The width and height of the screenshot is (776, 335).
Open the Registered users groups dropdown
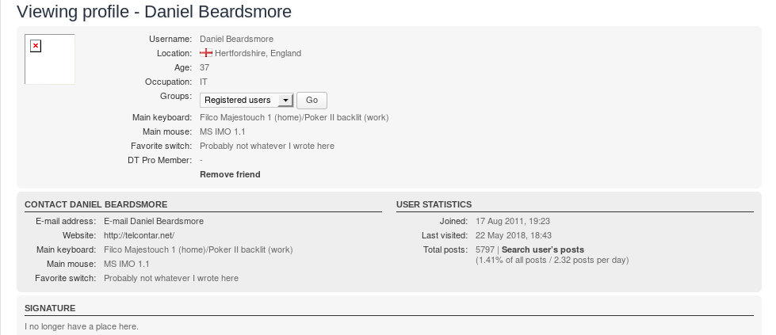(x=247, y=100)
